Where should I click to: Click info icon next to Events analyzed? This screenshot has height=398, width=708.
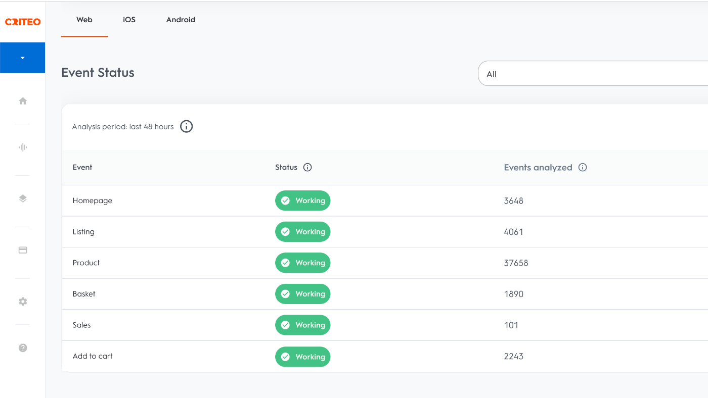point(583,168)
